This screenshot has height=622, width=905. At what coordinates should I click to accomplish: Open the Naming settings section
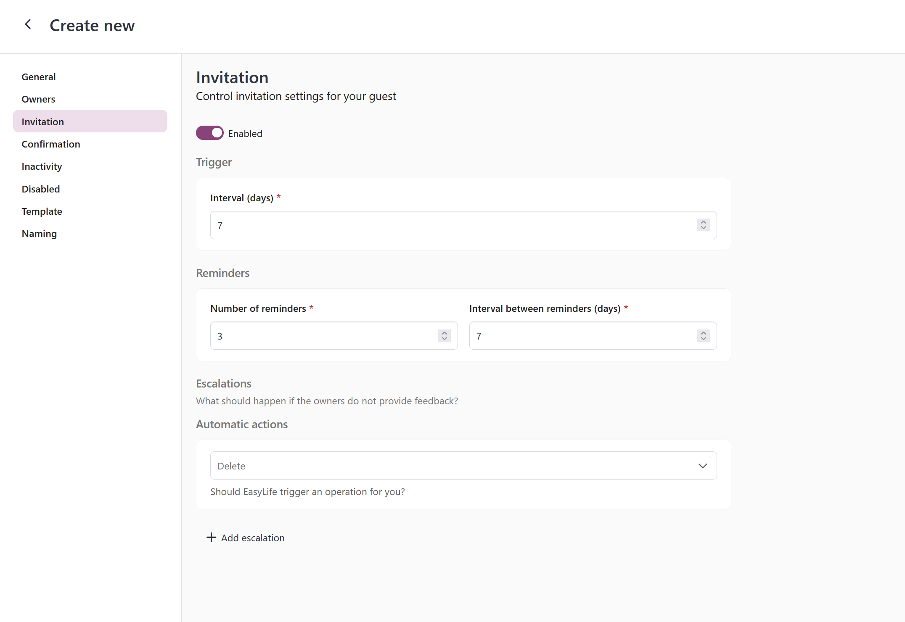(39, 233)
